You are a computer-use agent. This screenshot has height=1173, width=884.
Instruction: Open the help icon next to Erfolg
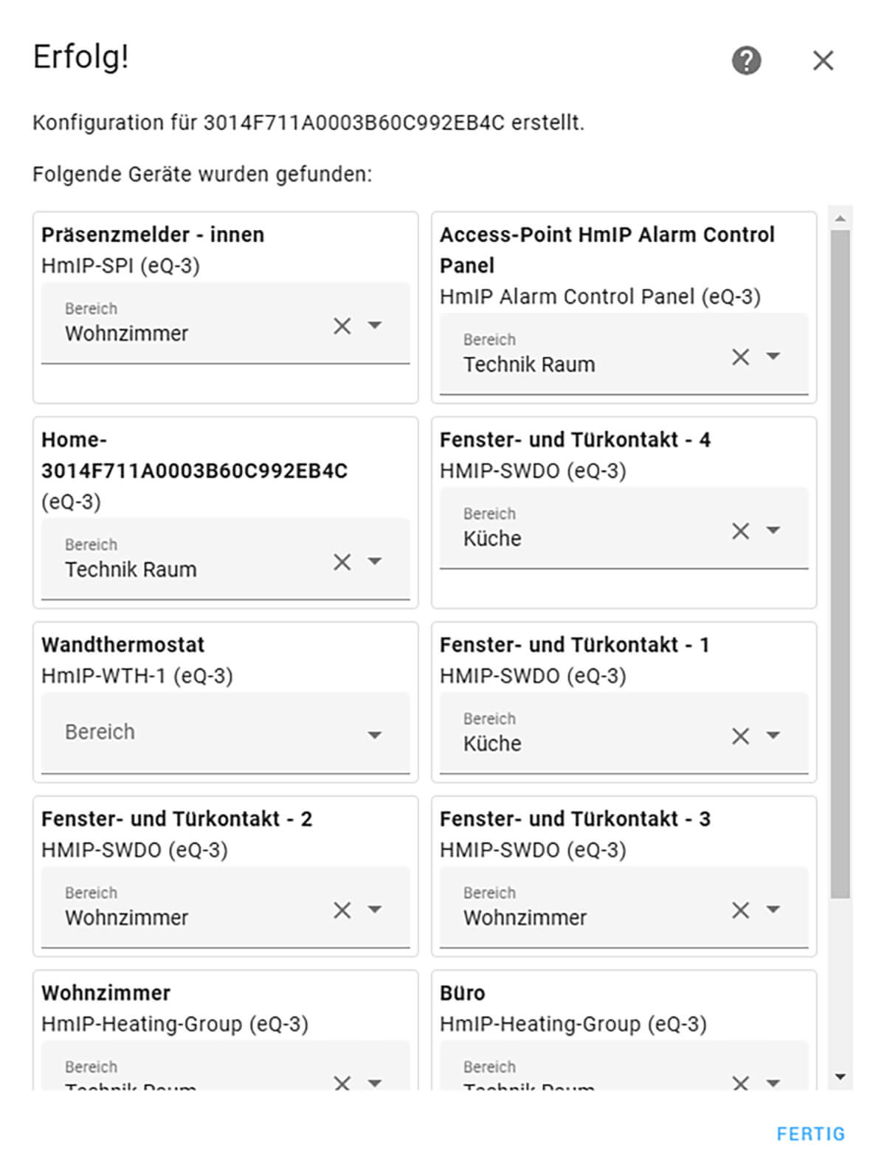click(746, 60)
